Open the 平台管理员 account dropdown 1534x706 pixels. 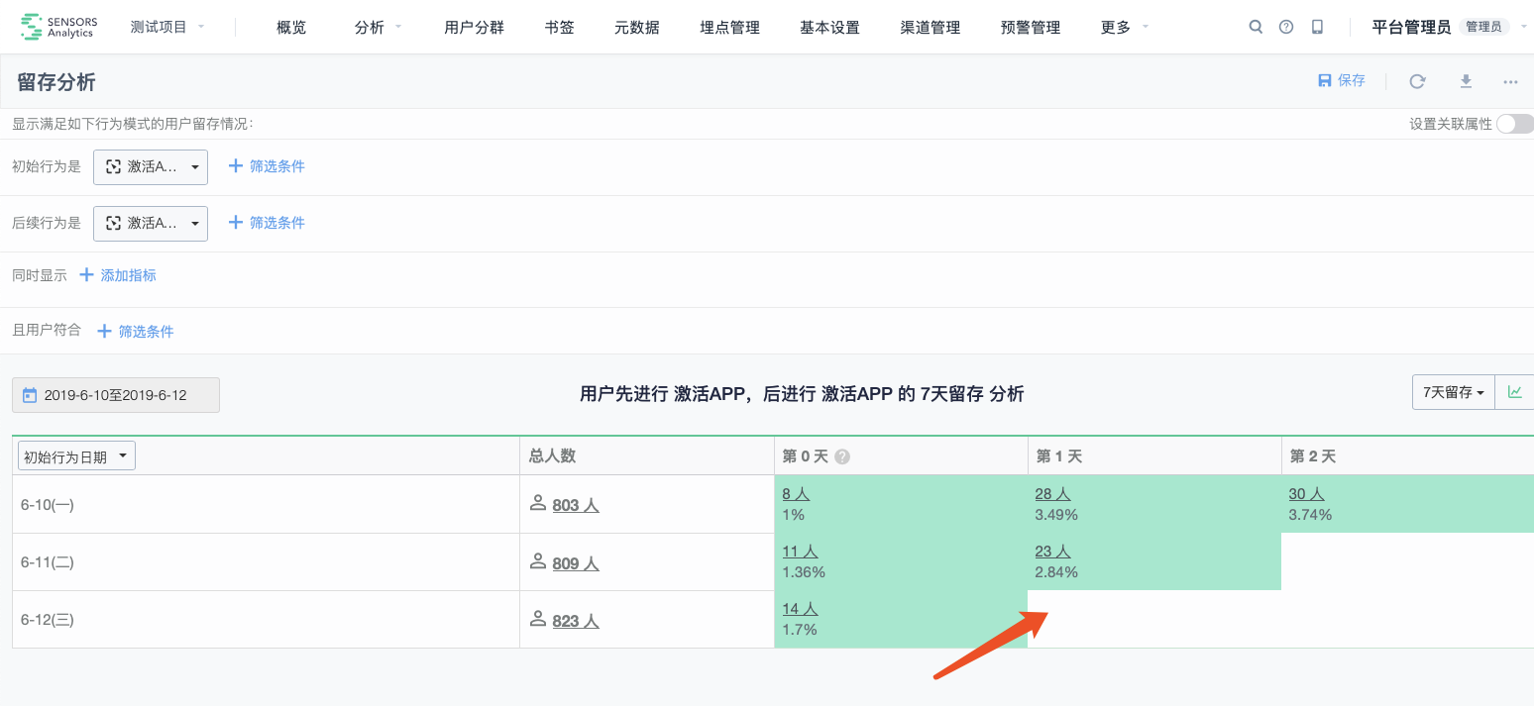1452,27
